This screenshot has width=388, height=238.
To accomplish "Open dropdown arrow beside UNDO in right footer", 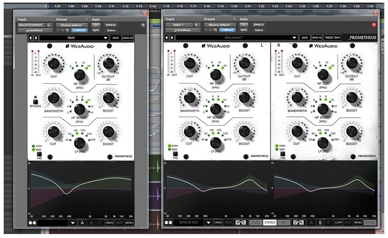I will pos(208,222).
